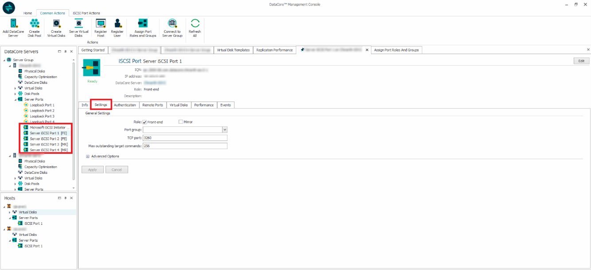Click the TCP port input field
Screen dimensions: 591x270
tap(185, 138)
